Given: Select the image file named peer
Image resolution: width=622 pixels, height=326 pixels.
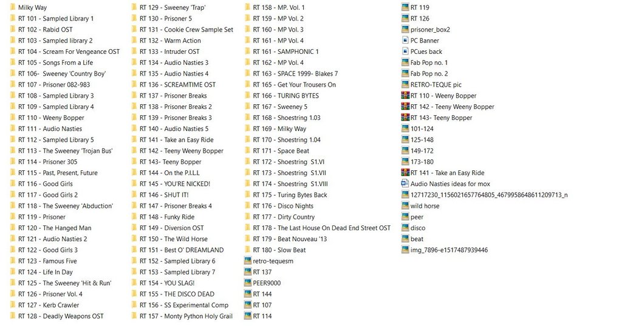Looking at the screenshot, I should point(417,217).
